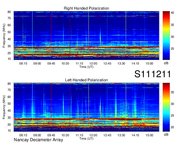
Task: Click the 25 value on the top color scale
Action: pos(172,49)
